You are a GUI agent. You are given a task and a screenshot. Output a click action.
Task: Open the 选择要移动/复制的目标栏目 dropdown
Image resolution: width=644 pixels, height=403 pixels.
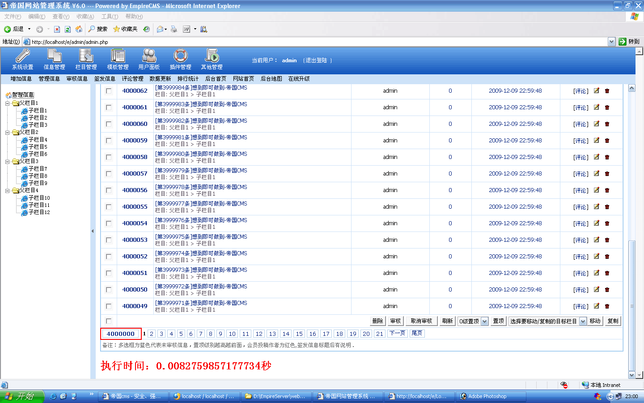[x=582, y=321]
